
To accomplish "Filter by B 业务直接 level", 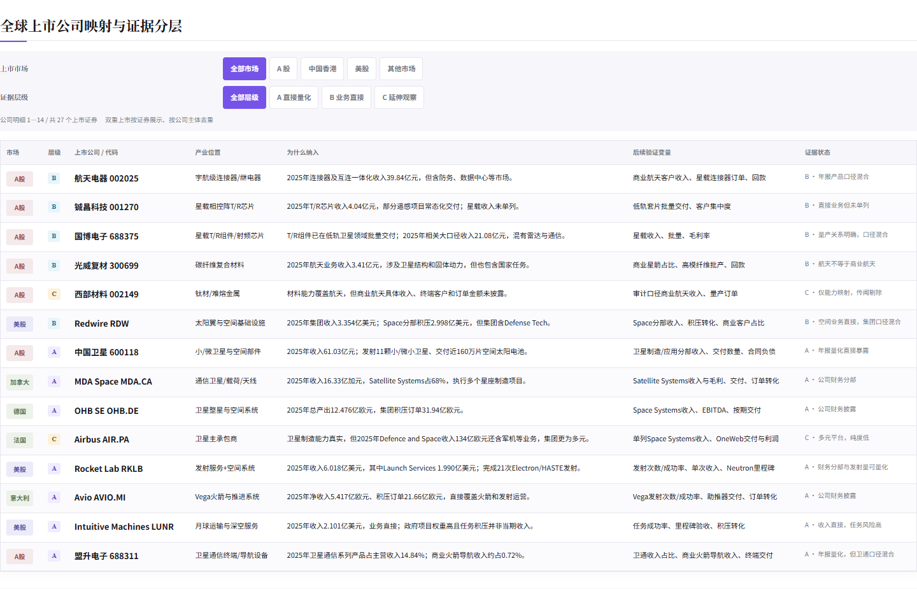I will point(346,97).
